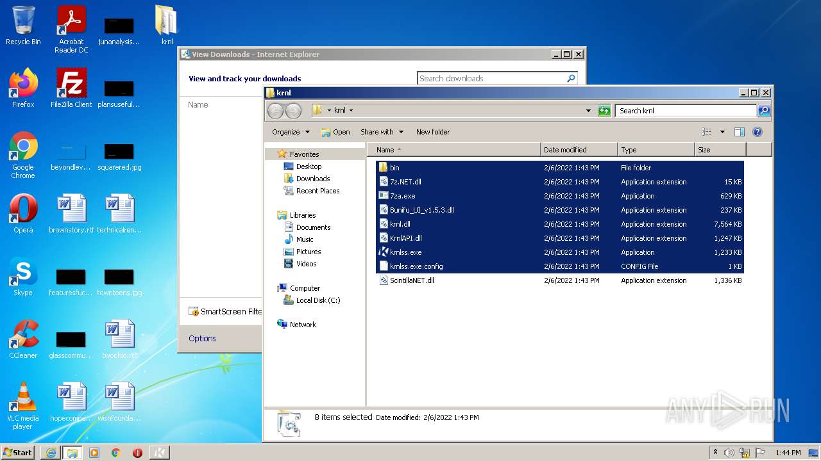Open the Pictures library
821x461 pixels.
(x=309, y=252)
